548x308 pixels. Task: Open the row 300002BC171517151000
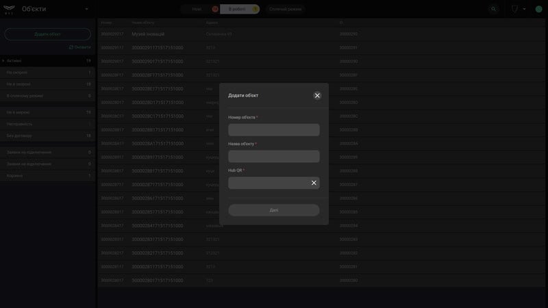(x=321, y=116)
